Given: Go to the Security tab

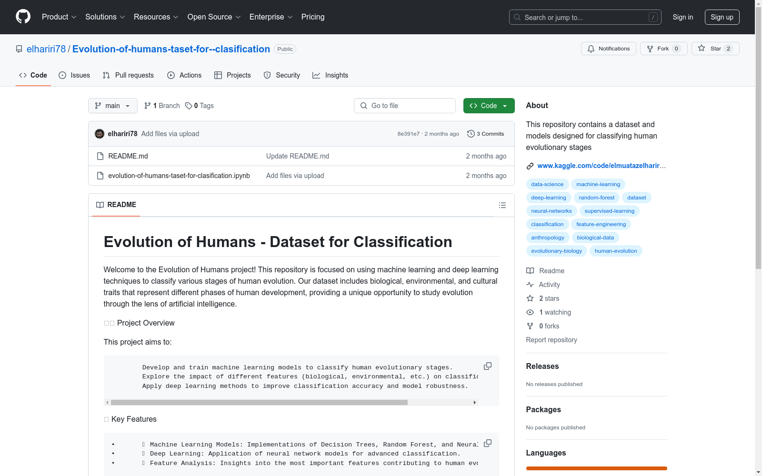Looking at the screenshot, I should click(x=282, y=75).
